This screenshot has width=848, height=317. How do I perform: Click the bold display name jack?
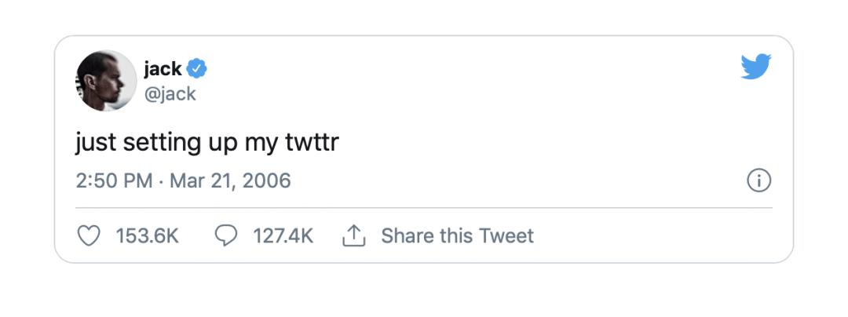tap(163, 69)
